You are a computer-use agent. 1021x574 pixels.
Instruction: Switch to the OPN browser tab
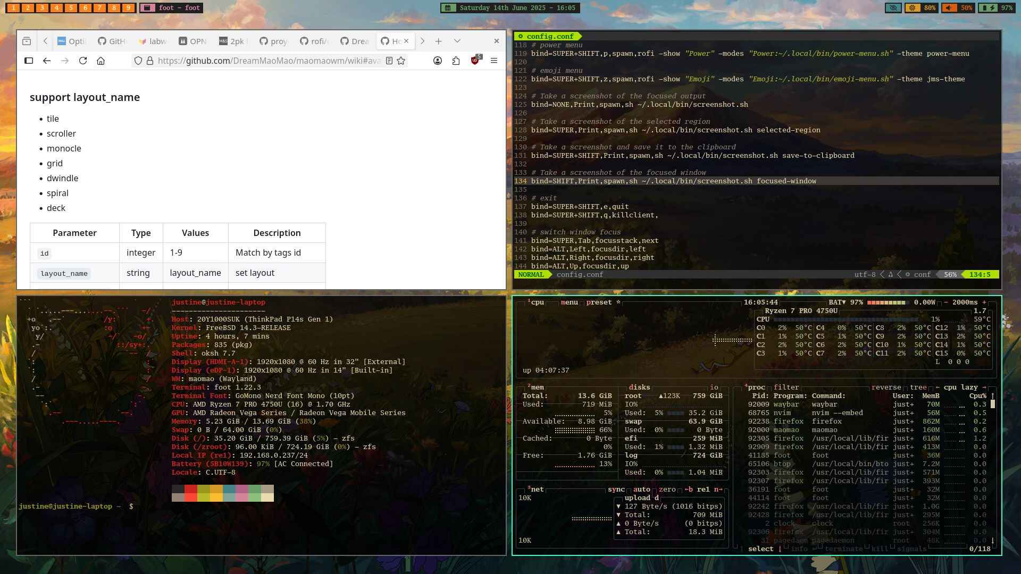coord(193,41)
